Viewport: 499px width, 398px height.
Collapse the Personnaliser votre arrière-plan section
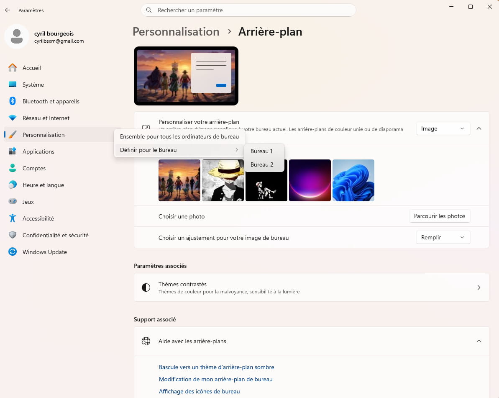pos(479,128)
